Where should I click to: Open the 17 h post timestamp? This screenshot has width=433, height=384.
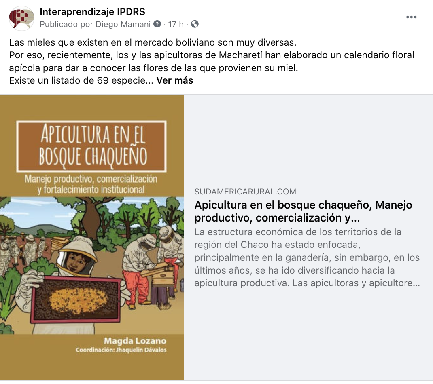tap(176, 24)
